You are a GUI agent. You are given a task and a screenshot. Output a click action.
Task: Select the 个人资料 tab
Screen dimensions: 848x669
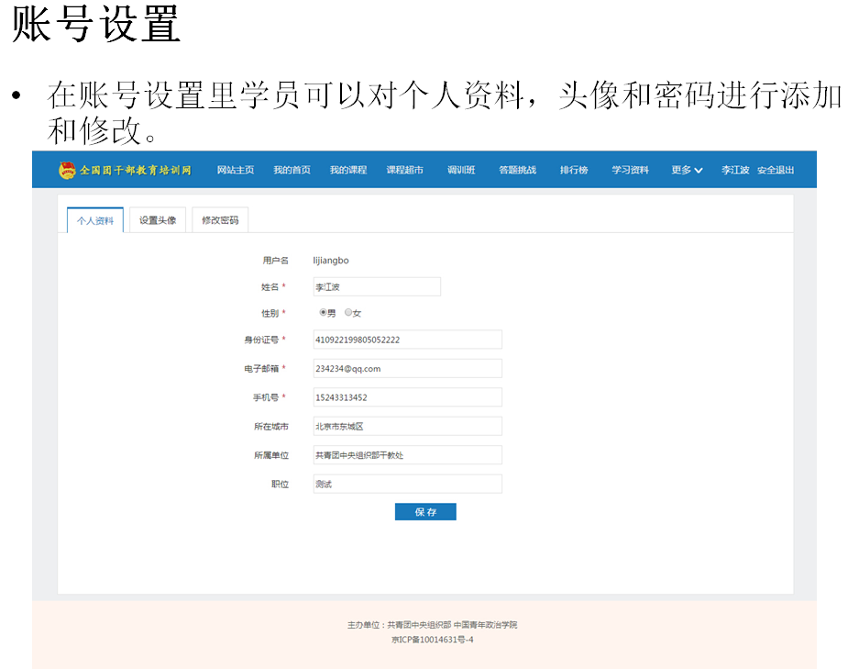coord(95,220)
